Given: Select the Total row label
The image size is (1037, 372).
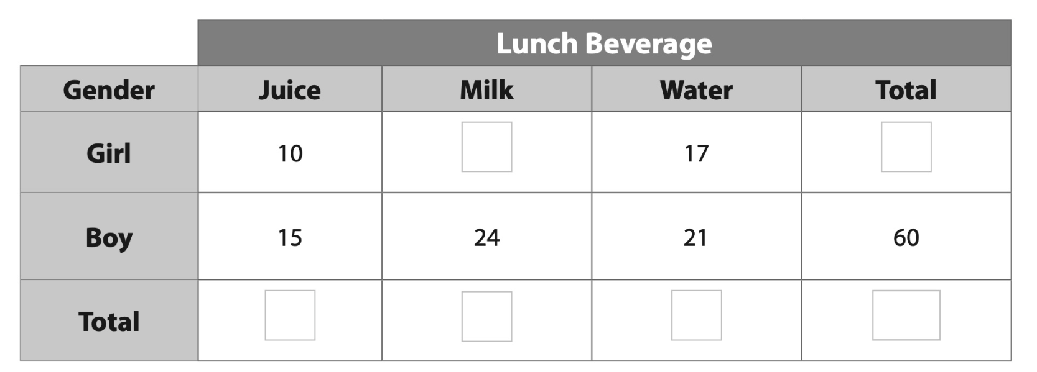Looking at the screenshot, I should [x=109, y=321].
